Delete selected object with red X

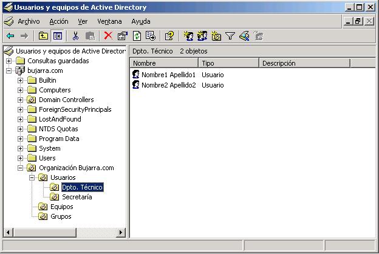click(x=108, y=36)
